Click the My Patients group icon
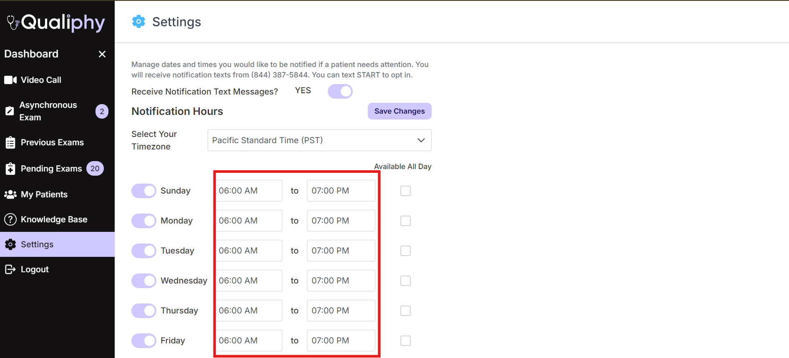 point(10,194)
